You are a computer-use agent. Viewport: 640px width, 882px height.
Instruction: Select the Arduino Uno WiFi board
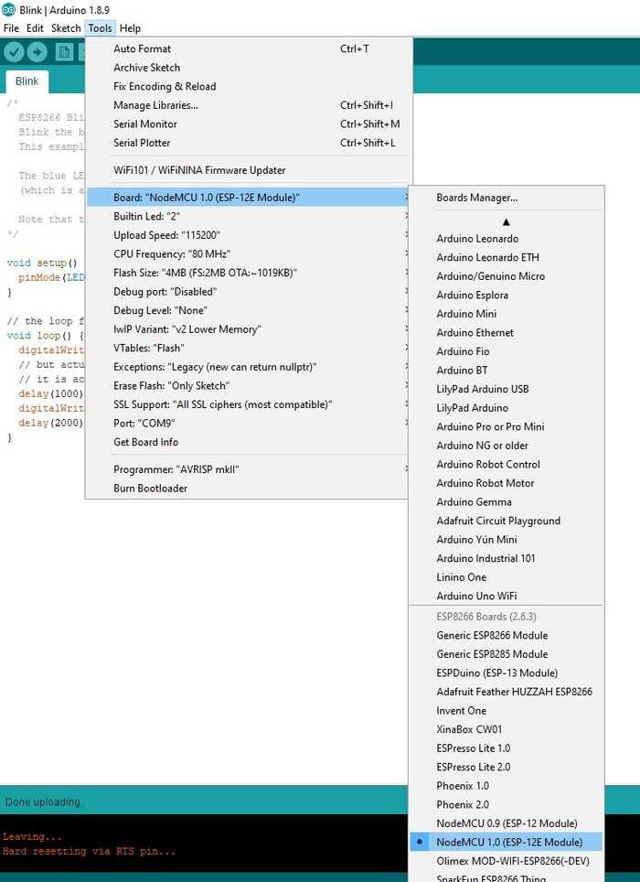coord(507,597)
